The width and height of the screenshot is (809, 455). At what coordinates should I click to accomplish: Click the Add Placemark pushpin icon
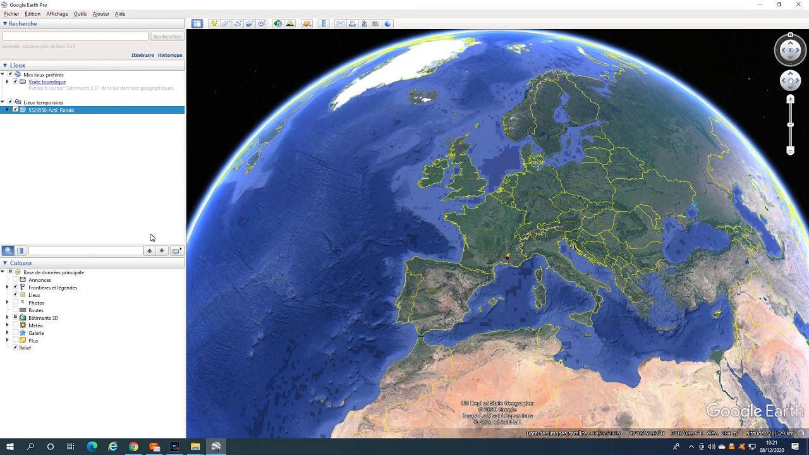[214, 23]
